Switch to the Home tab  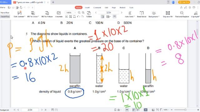pos(78,7)
